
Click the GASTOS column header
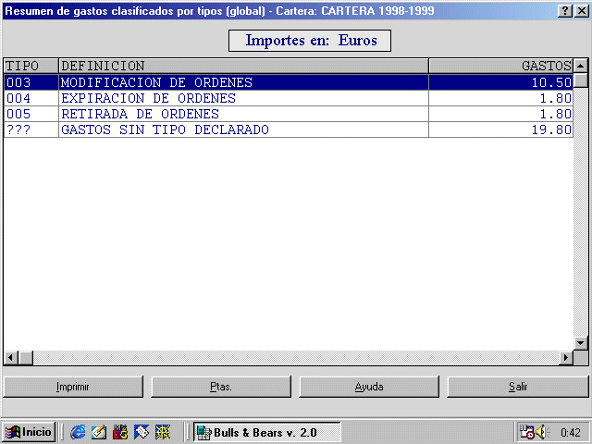[x=501, y=66]
